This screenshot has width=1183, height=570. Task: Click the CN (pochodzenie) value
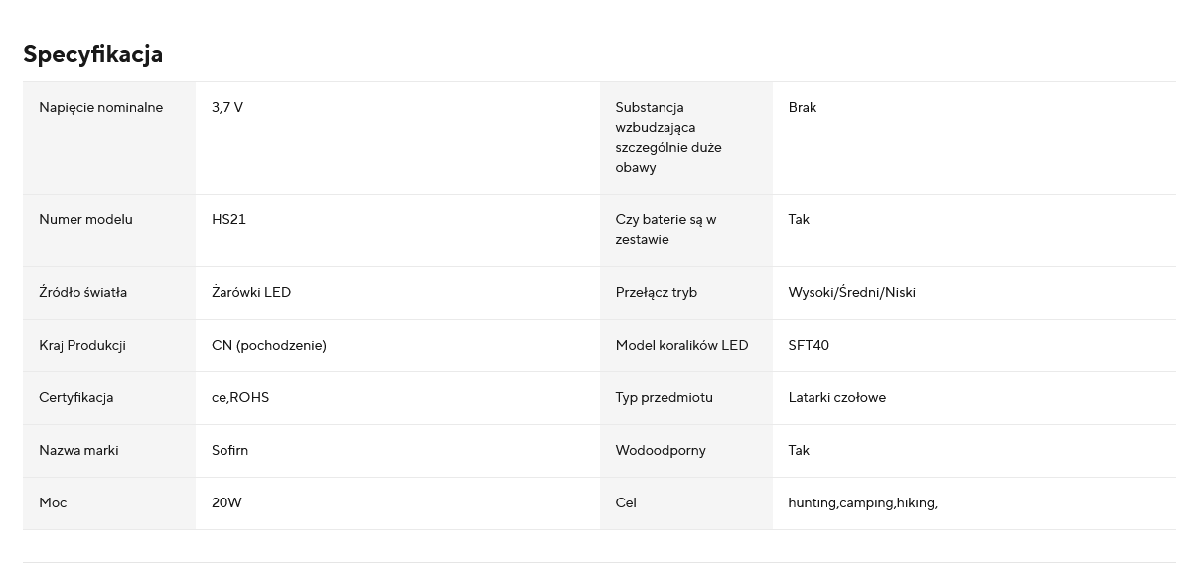click(x=269, y=346)
